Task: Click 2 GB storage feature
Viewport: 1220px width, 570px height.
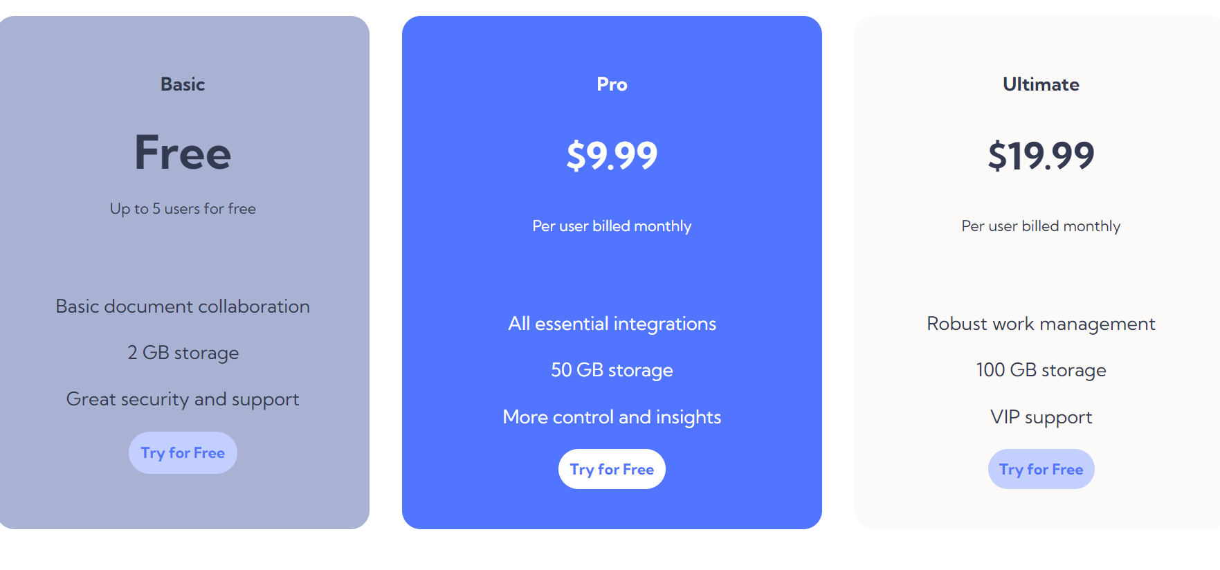Action: [x=183, y=353]
